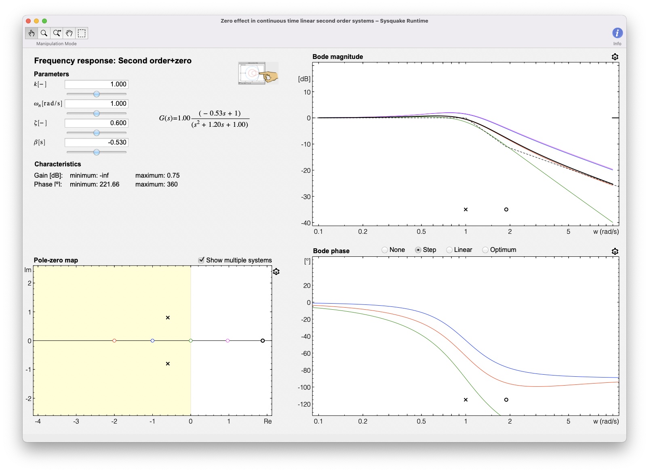Image resolution: width=649 pixels, height=472 pixels.
Task: Click the hand illustration thumbnail
Action: pos(258,73)
